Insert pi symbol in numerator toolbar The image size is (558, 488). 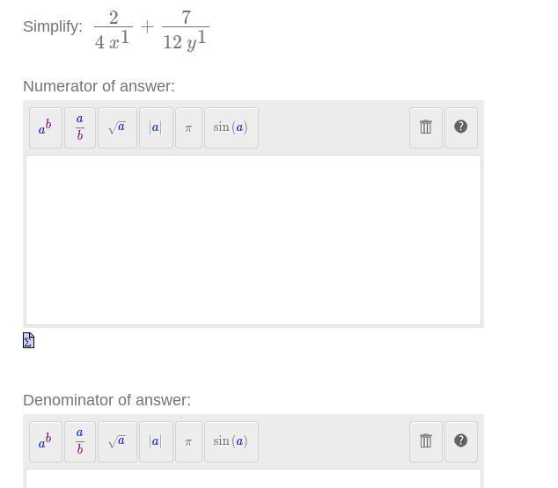(x=188, y=127)
